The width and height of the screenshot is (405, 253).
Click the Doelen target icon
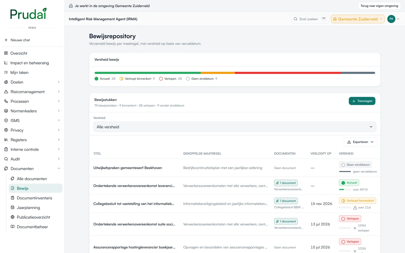pos(6,82)
